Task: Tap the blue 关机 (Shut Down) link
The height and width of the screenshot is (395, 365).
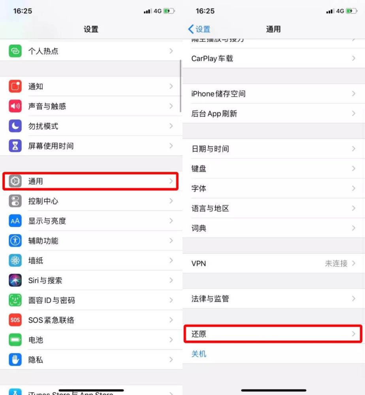Action: (199, 354)
